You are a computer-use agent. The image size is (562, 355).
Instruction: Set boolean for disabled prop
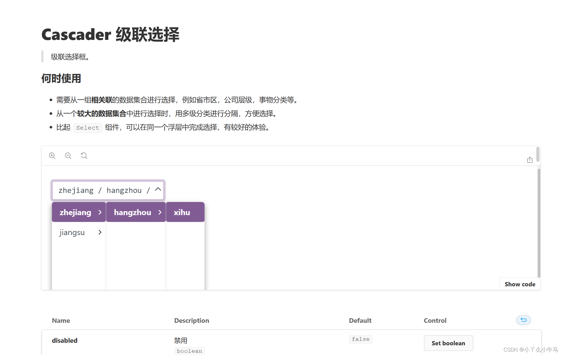pos(448,343)
